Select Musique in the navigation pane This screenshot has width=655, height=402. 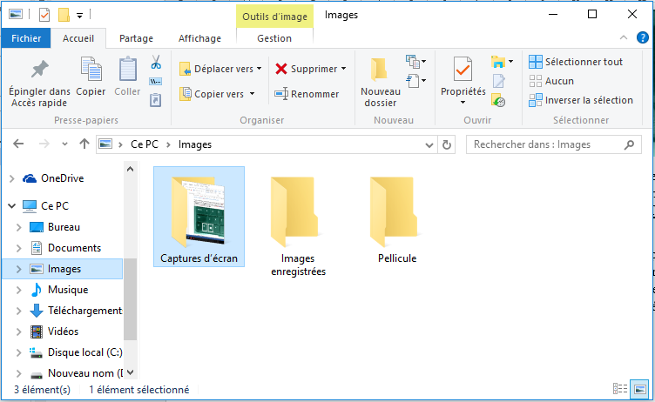[x=59, y=290]
